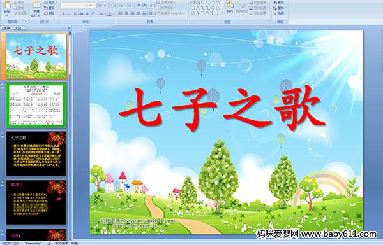
Task: Click the Bold formatting icon
Action: [63, 14]
